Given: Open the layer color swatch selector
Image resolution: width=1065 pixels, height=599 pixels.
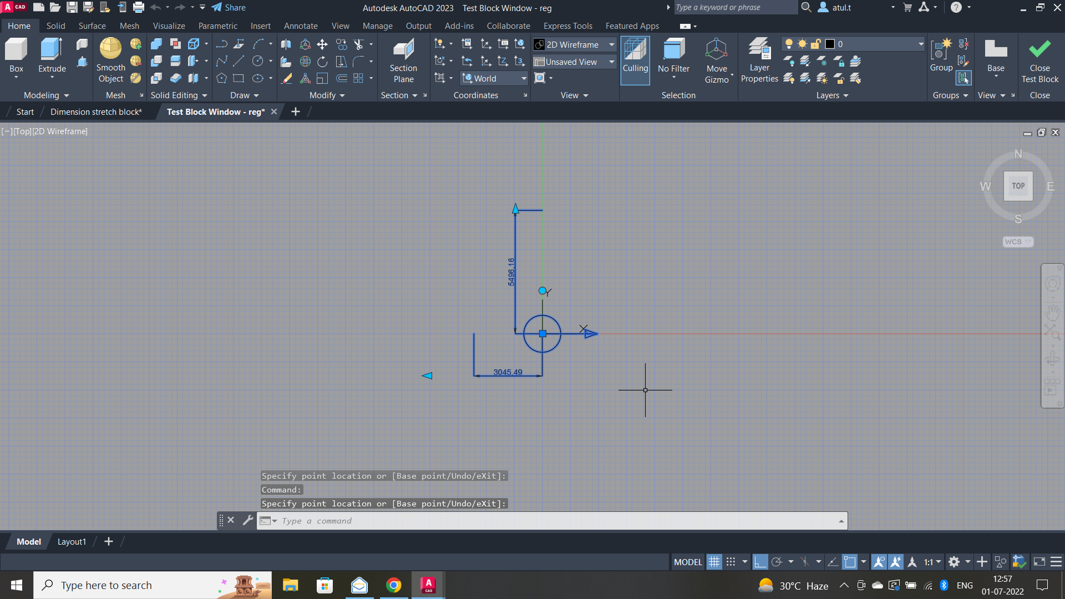Looking at the screenshot, I should tap(829, 43).
